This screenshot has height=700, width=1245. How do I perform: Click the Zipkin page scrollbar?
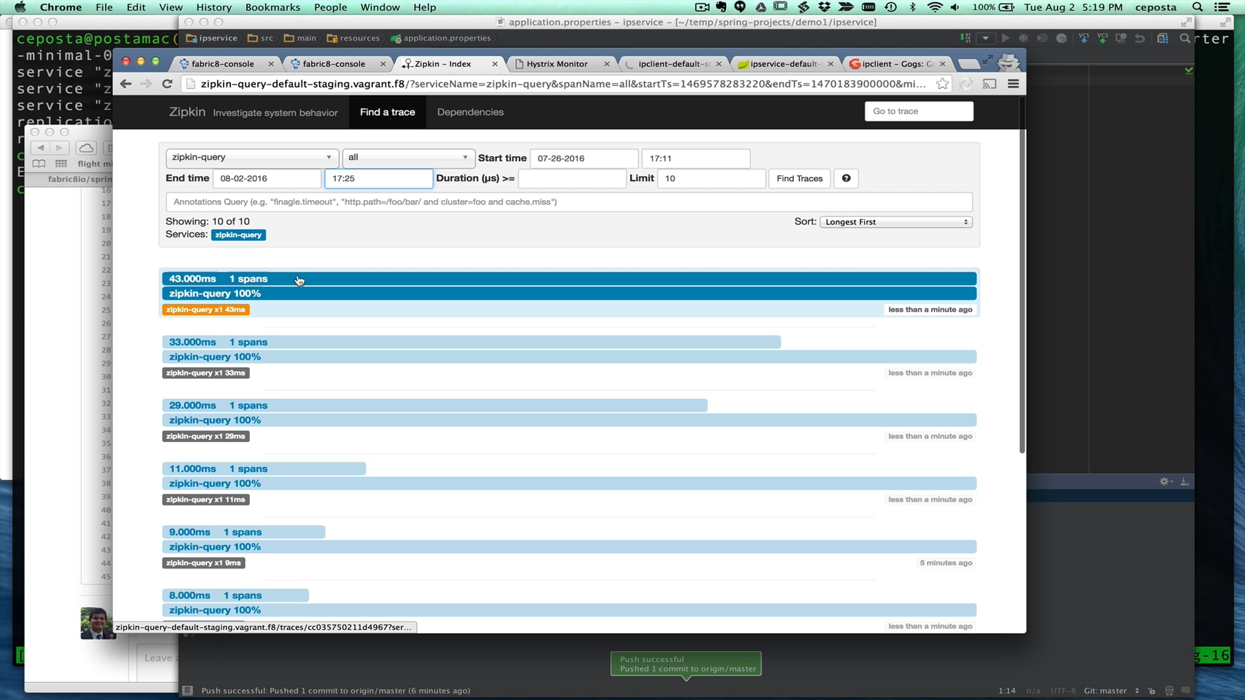[1022, 275]
